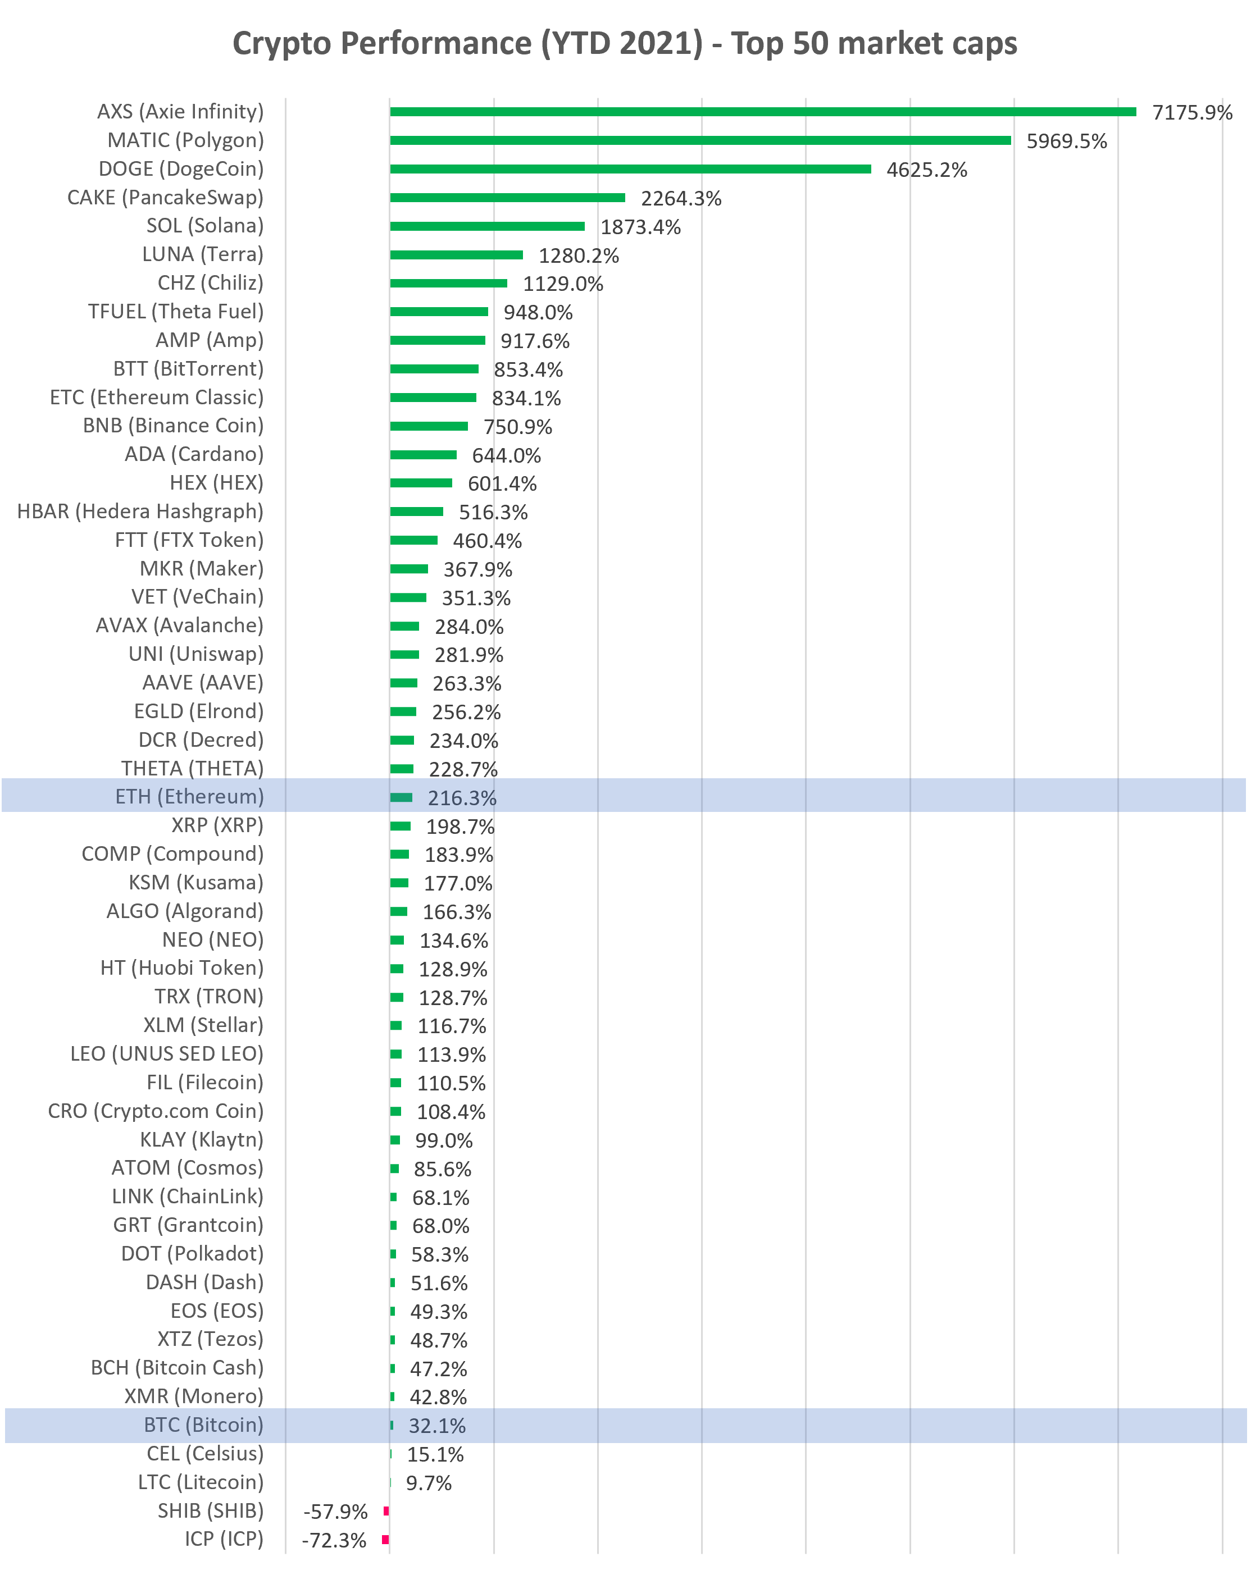
Task: Select the SOL (Solana) label
Action: (x=205, y=226)
